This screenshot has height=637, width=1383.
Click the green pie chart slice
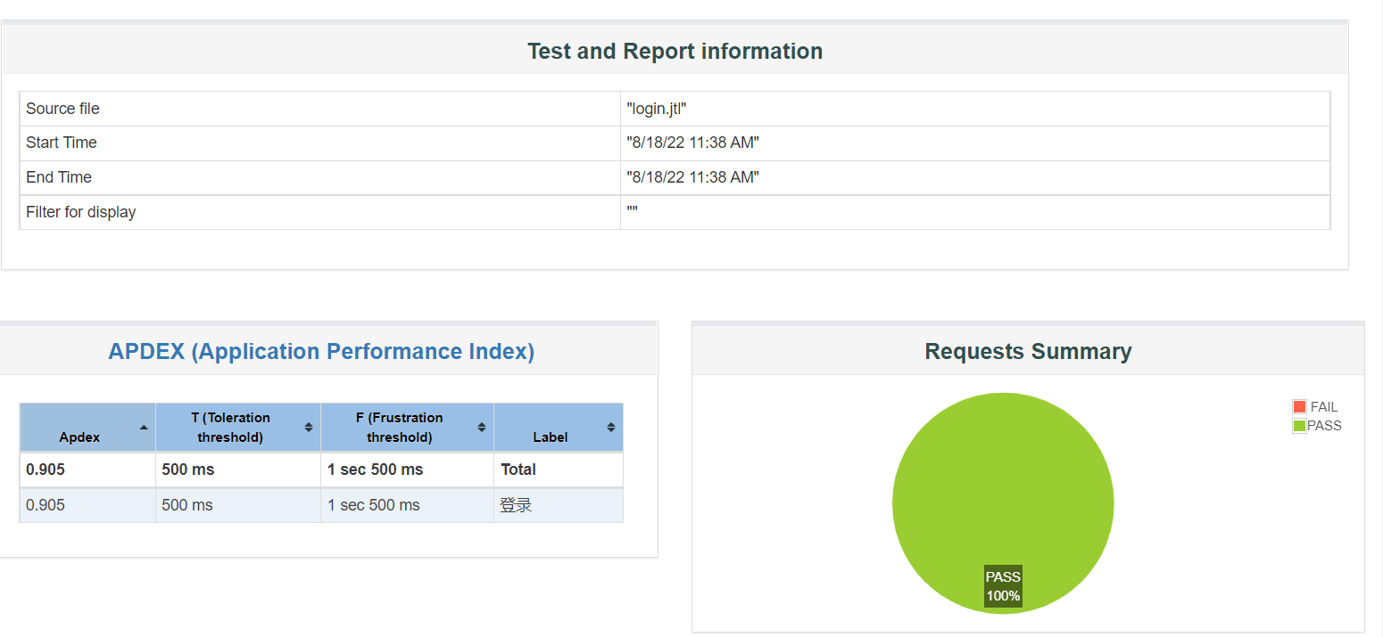[x=1003, y=481]
